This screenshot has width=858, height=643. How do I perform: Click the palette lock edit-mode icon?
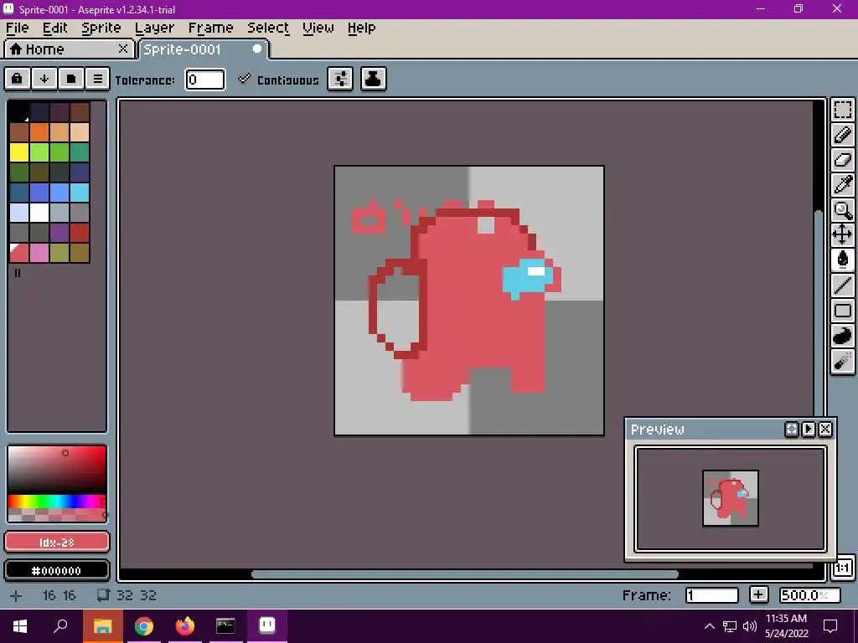click(17, 79)
